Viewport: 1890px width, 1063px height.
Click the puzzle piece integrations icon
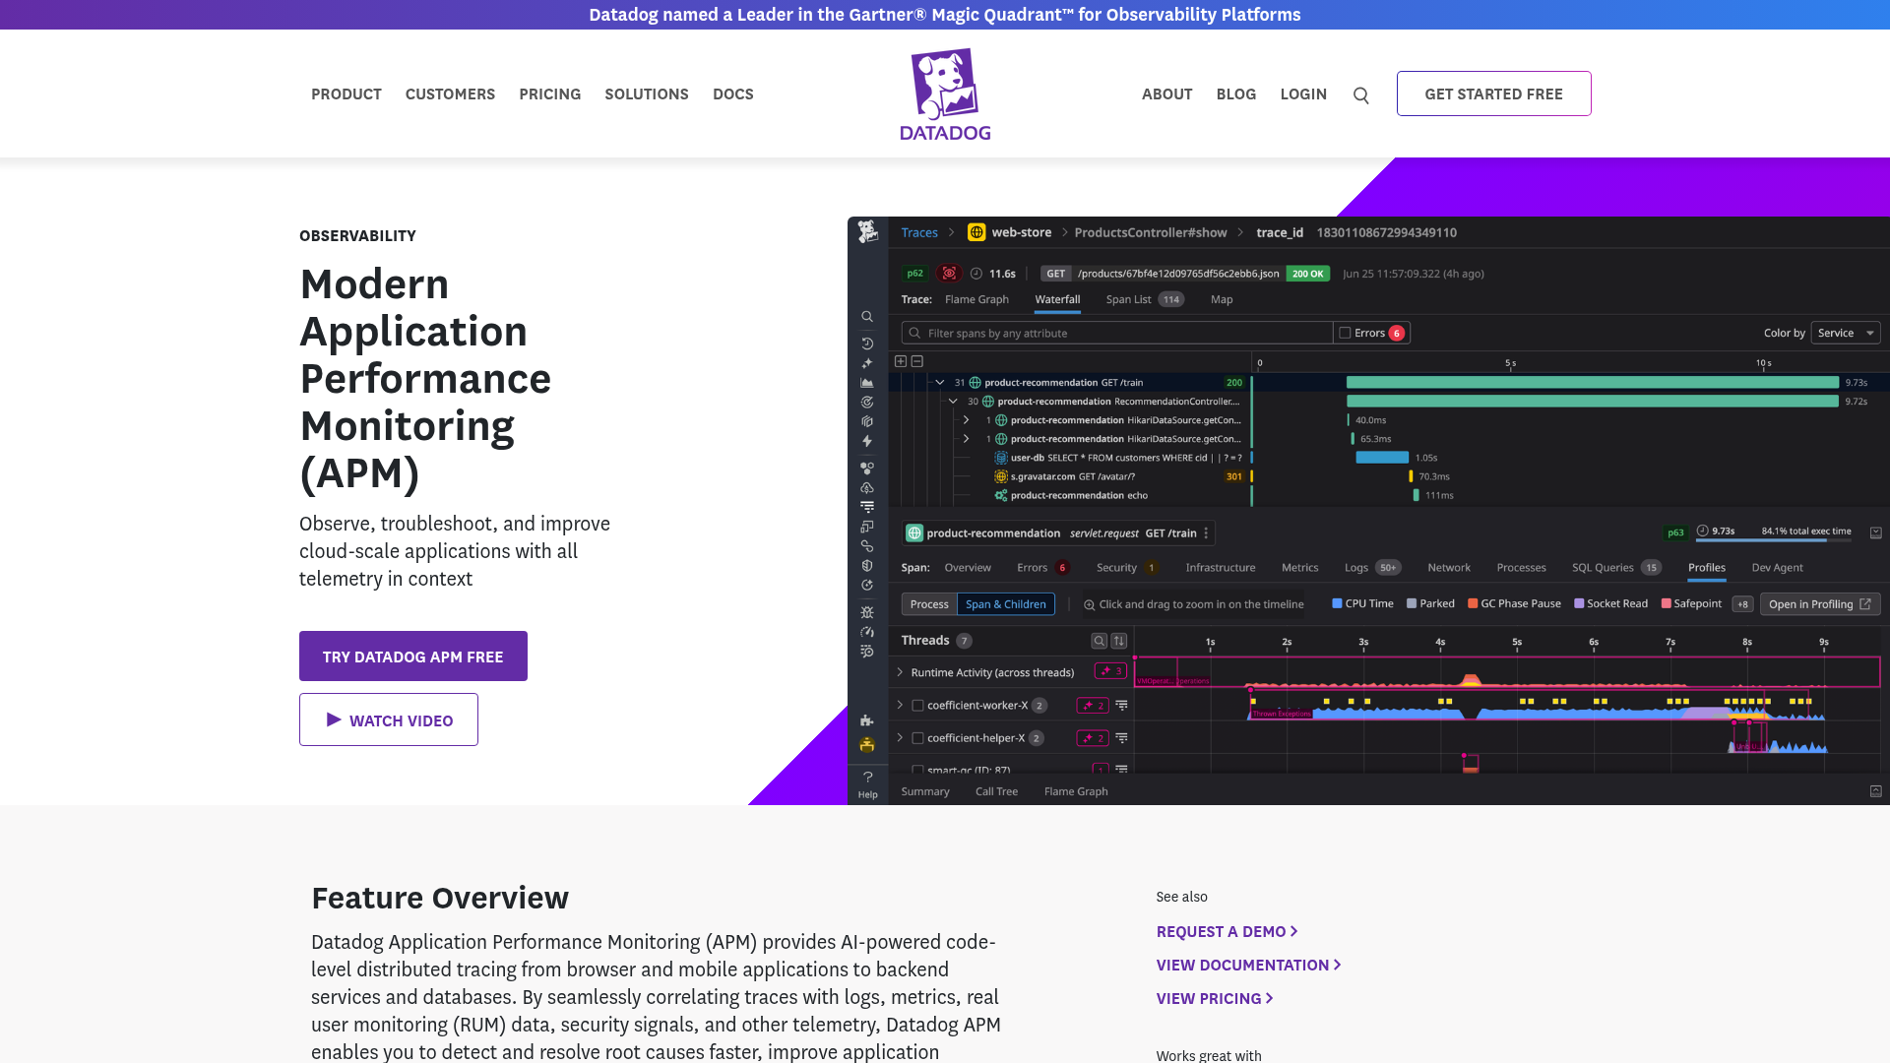point(867,720)
